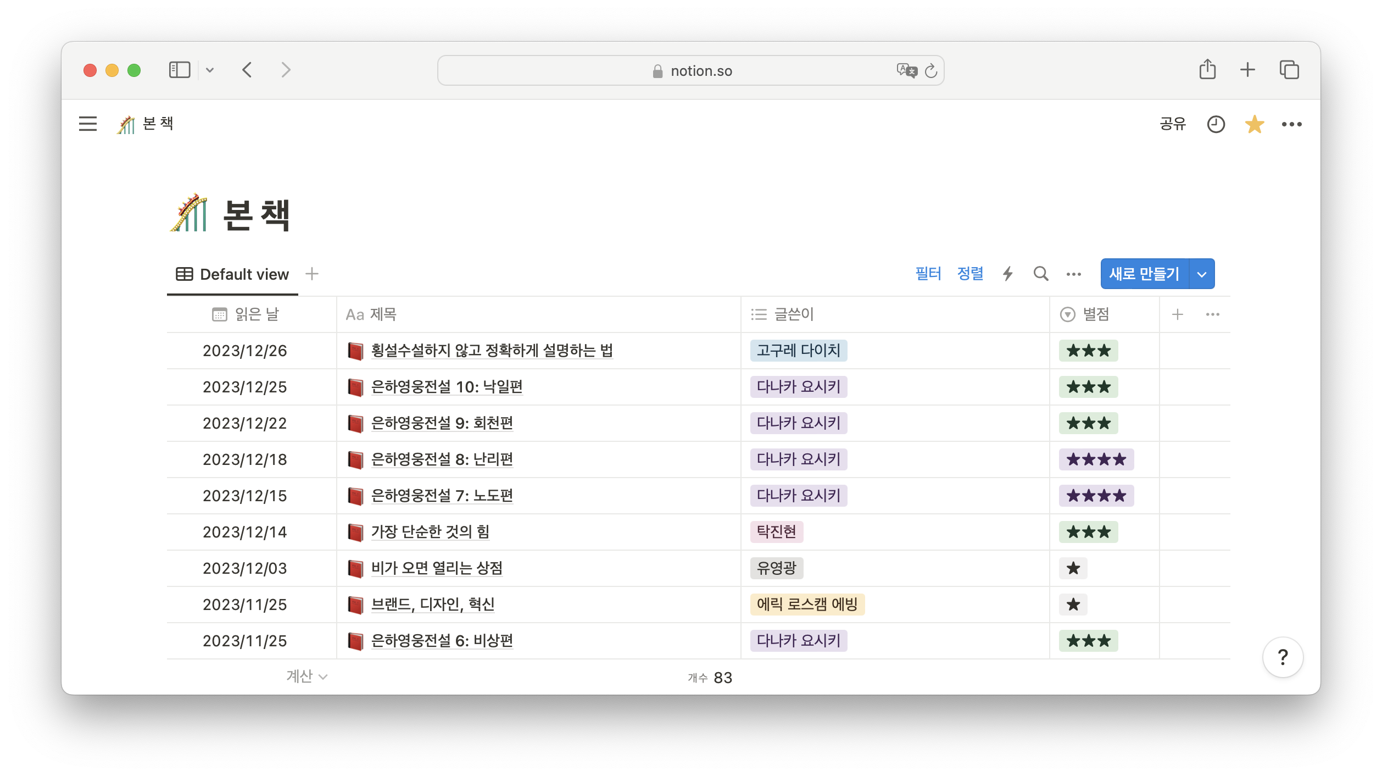Open the 필터 filter link
Image resolution: width=1382 pixels, height=776 pixels.
pos(928,273)
